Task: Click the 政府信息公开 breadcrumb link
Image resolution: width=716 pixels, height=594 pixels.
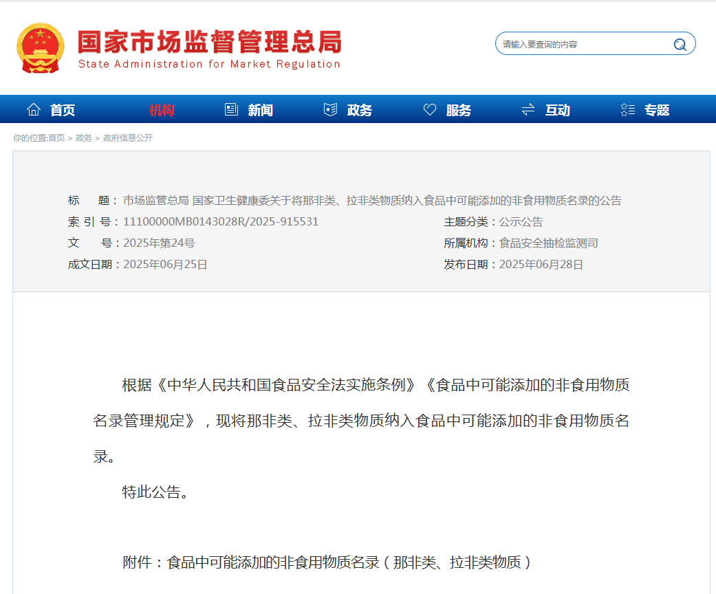Action: (x=128, y=138)
